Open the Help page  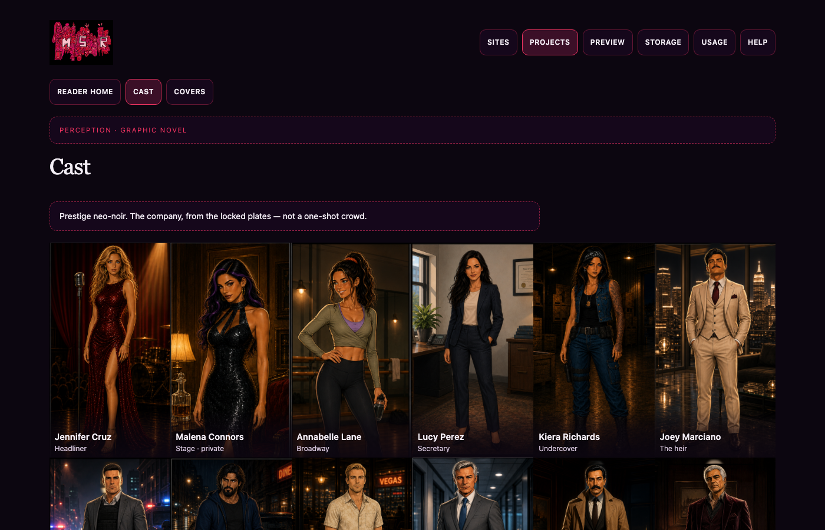click(758, 42)
